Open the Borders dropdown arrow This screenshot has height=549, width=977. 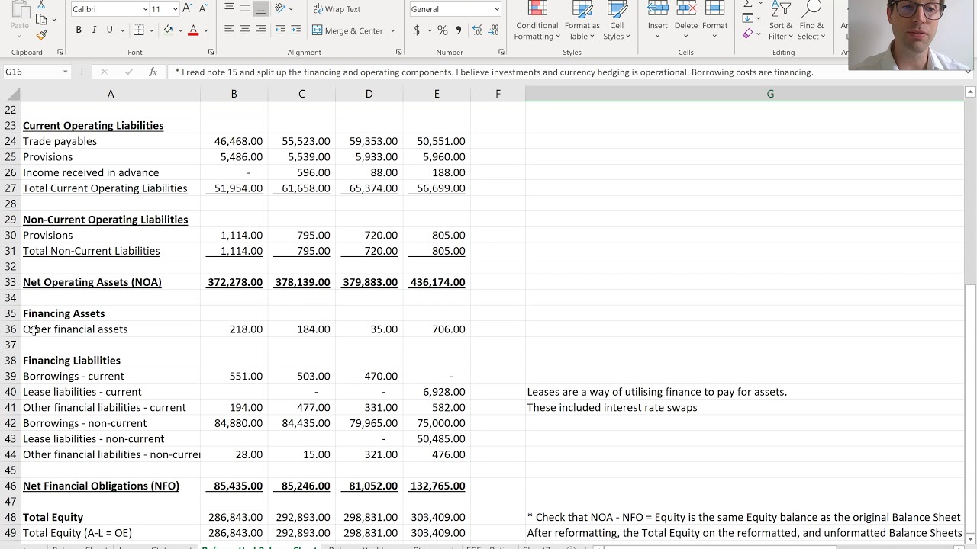(x=151, y=30)
